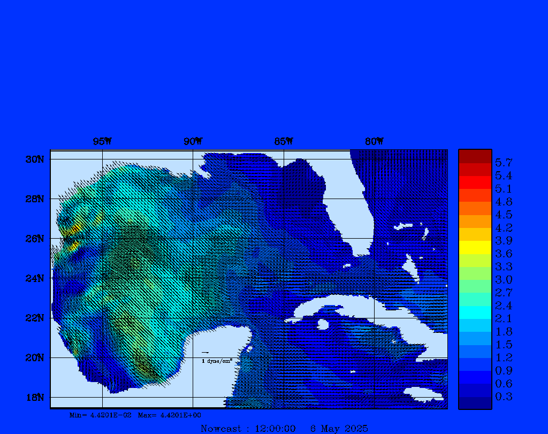The height and width of the screenshot is (434, 548).
Task: Click the 18N latitude label
Action: [x=34, y=397]
